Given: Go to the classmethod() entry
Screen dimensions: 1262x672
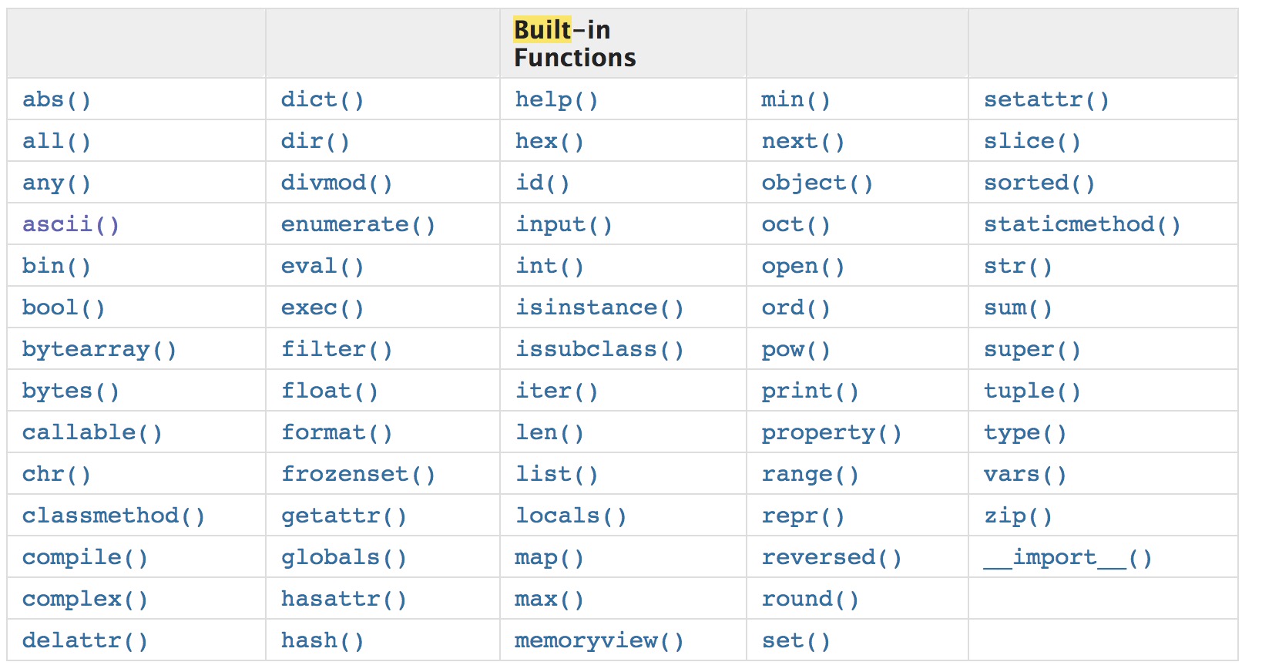Looking at the screenshot, I should [113, 516].
